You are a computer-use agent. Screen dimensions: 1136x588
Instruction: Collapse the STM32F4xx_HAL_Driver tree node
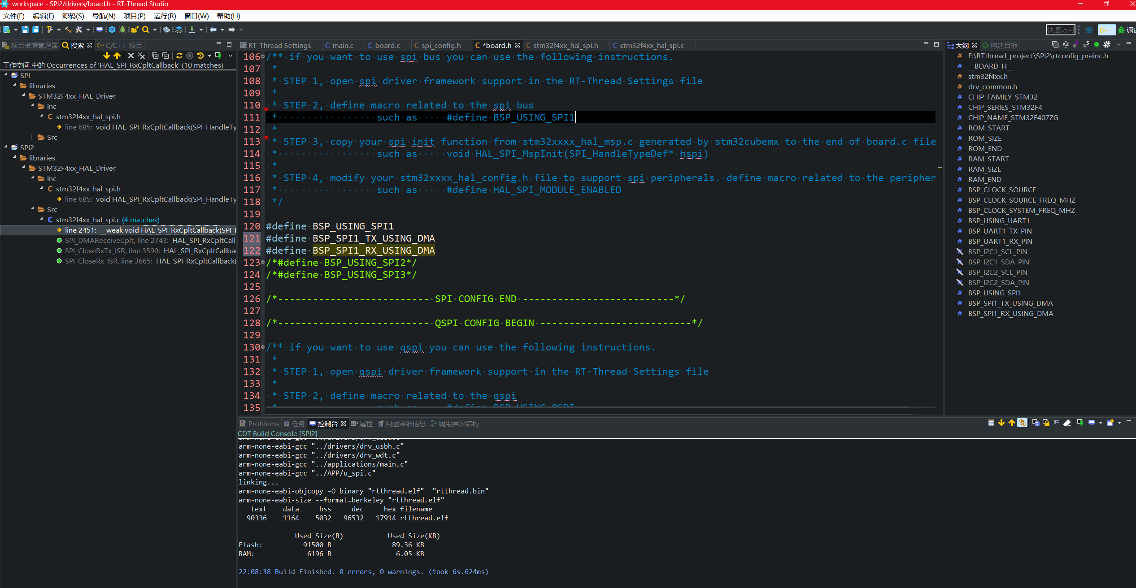[23, 96]
